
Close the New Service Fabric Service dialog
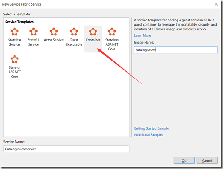pos(216,4)
